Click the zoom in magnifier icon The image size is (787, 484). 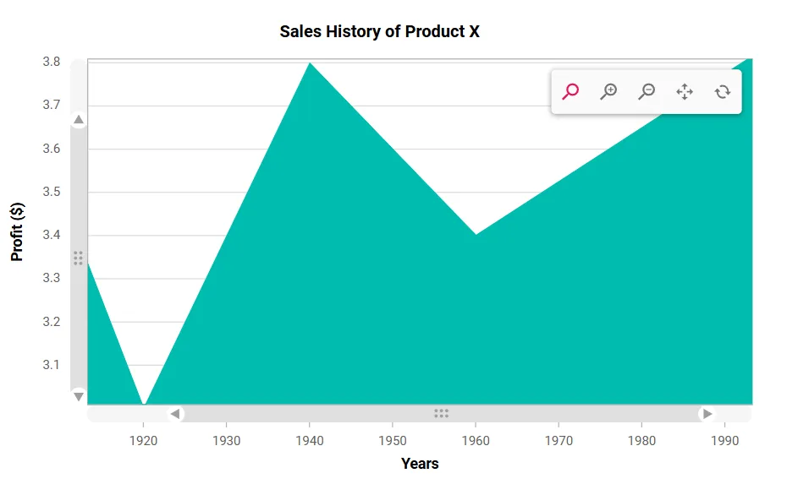[x=608, y=92]
